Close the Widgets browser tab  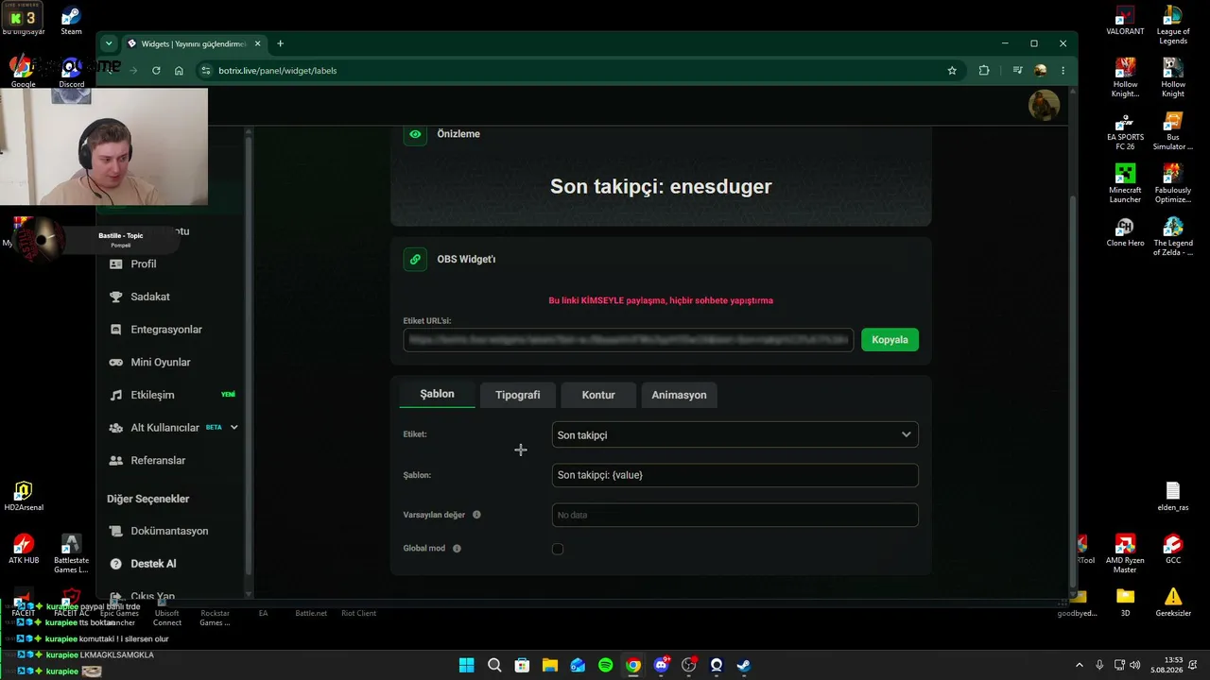coord(257,43)
